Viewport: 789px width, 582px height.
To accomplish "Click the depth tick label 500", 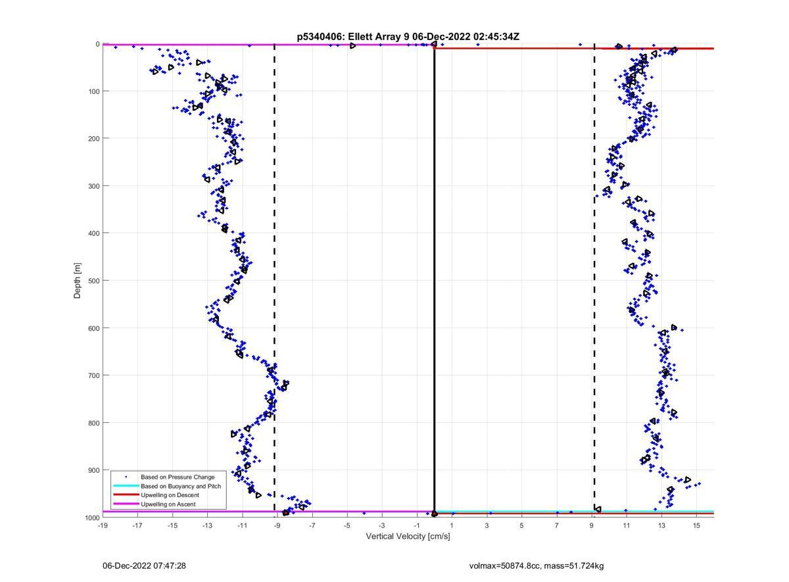I will point(93,281).
